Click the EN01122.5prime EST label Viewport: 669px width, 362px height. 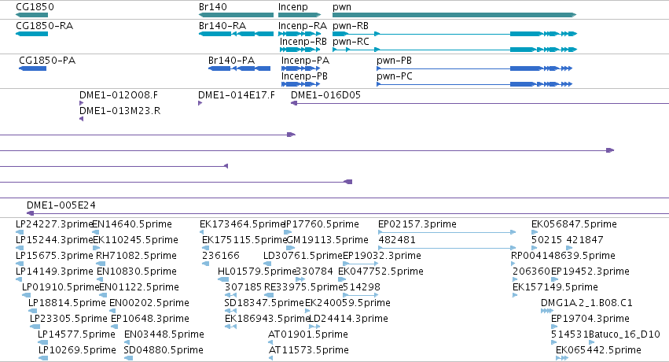point(139,287)
